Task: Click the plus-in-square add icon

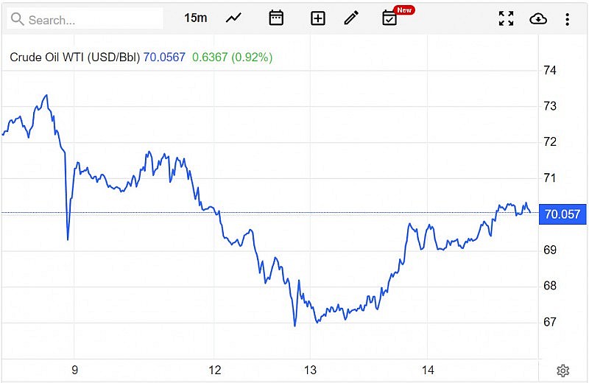Action: [317, 18]
